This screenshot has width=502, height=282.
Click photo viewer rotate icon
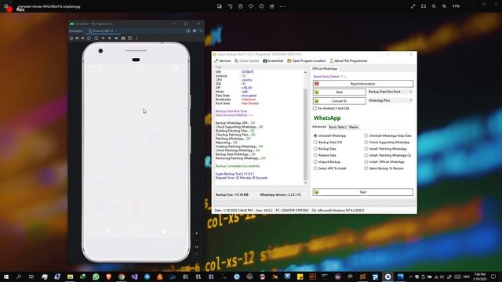(230, 6)
